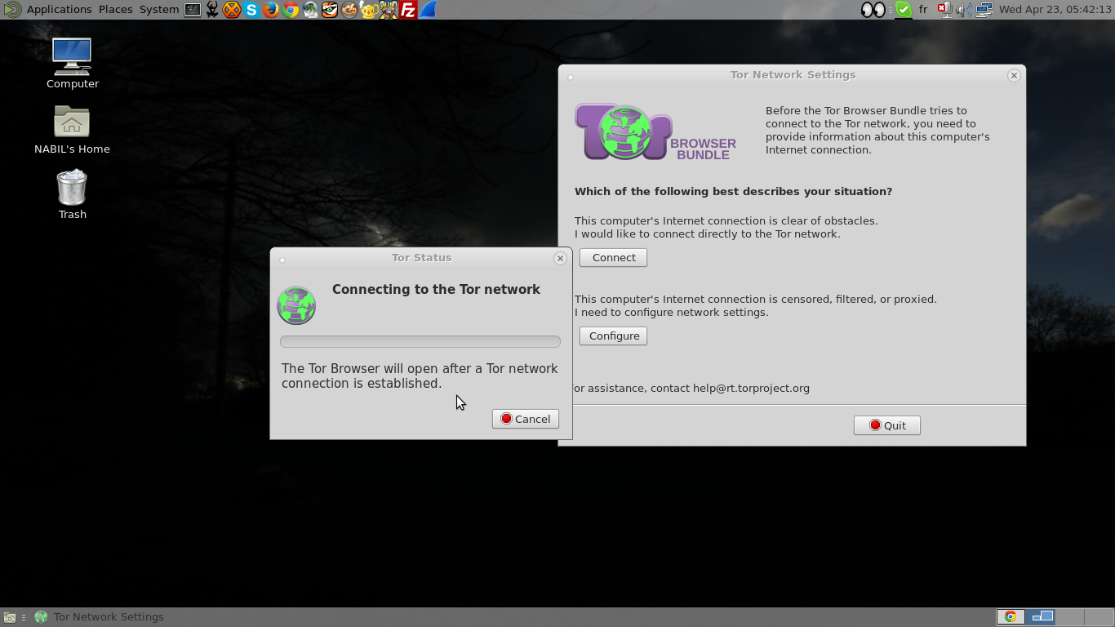Launch the orange X icon application
Image resolution: width=1115 pixels, height=627 pixels.
click(x=232, y=10)
